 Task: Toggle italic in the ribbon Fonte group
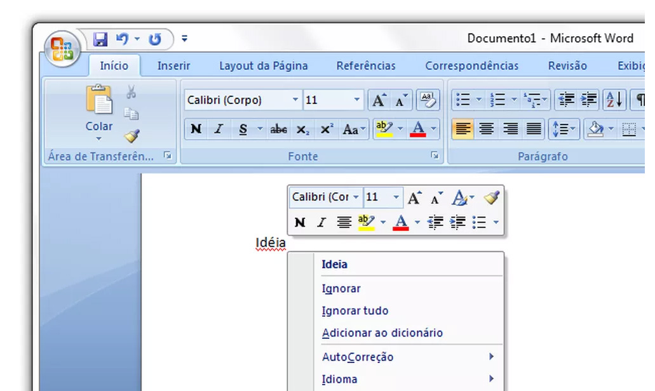click(219, 129)
